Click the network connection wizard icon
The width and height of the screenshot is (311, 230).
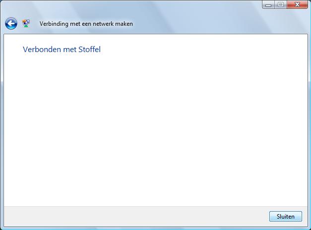click(x=26, y=23)
